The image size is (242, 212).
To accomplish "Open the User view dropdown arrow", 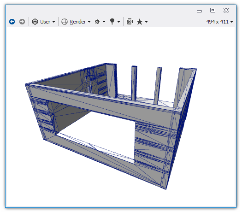I will pyautogui.click(x=54, y=22).
